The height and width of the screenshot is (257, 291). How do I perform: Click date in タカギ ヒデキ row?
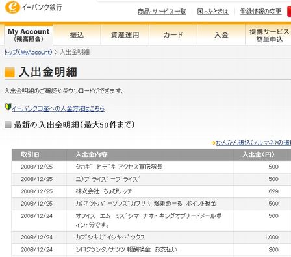36,167
